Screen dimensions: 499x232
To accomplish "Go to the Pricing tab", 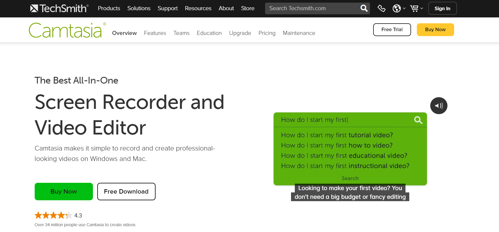I will [267, 33].
